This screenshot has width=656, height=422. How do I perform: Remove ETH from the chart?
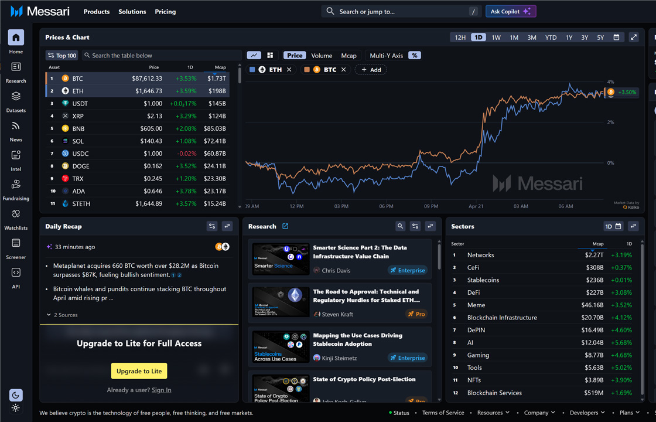(x=289, y=70)
